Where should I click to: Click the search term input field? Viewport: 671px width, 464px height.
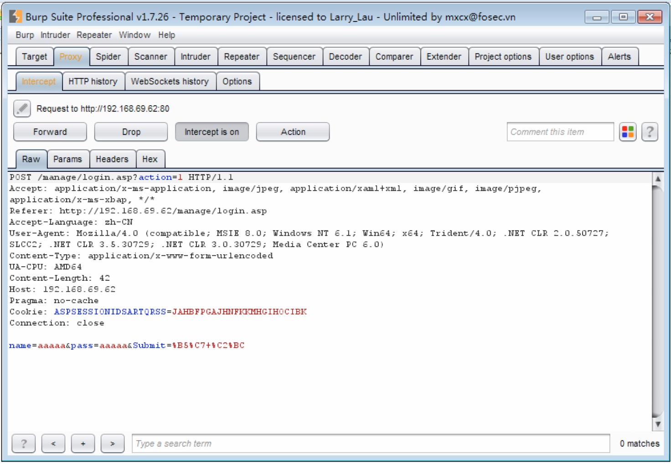(x=371, y=443)
